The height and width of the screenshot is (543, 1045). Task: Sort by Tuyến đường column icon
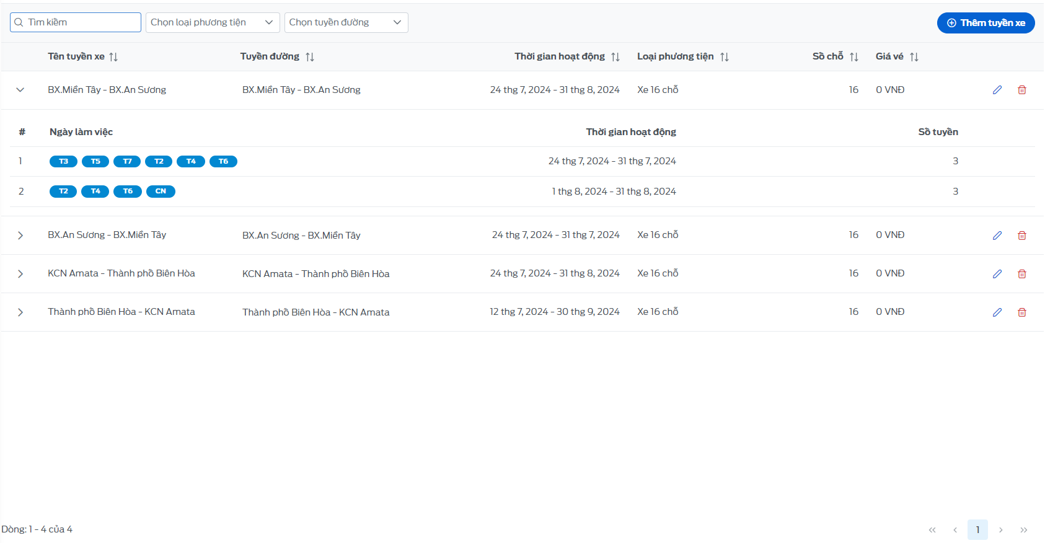point(310,57)
